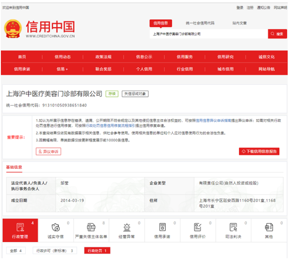Click the search magnifier button 搜索
This screenshot has width=289, height=260.
pyautogui.click(x=277, y=34)
